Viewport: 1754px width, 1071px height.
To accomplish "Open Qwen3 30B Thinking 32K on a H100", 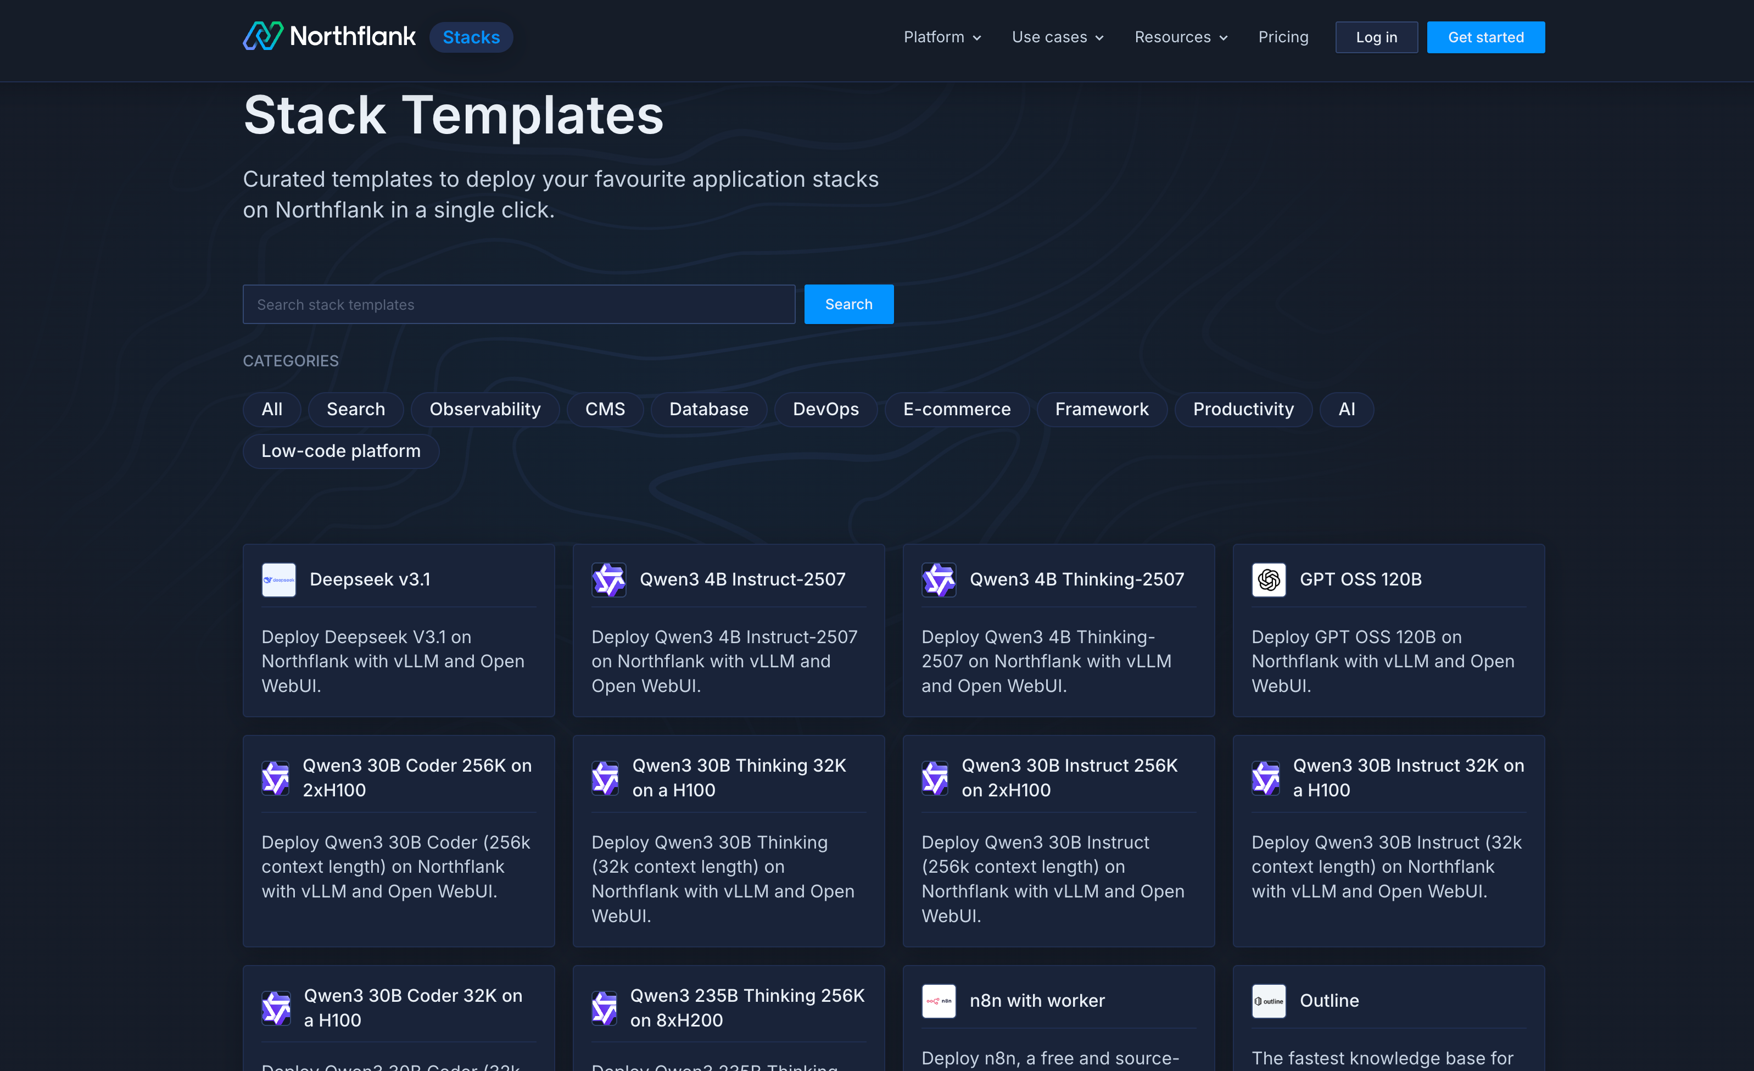I will [739, 778].
